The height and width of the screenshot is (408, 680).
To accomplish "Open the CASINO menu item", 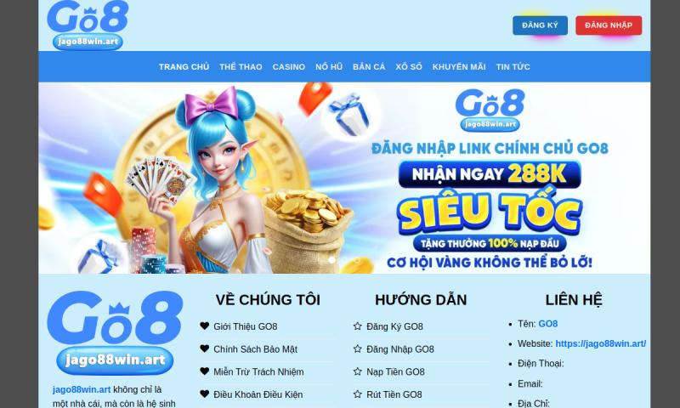I will (x=289, y=67).
